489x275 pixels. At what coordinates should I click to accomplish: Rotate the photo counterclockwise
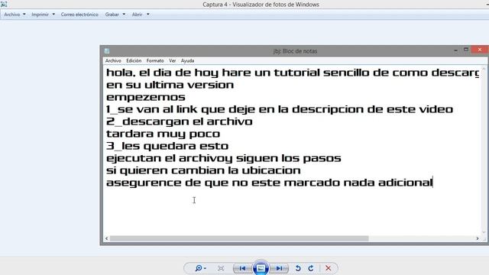pos(298,268)
